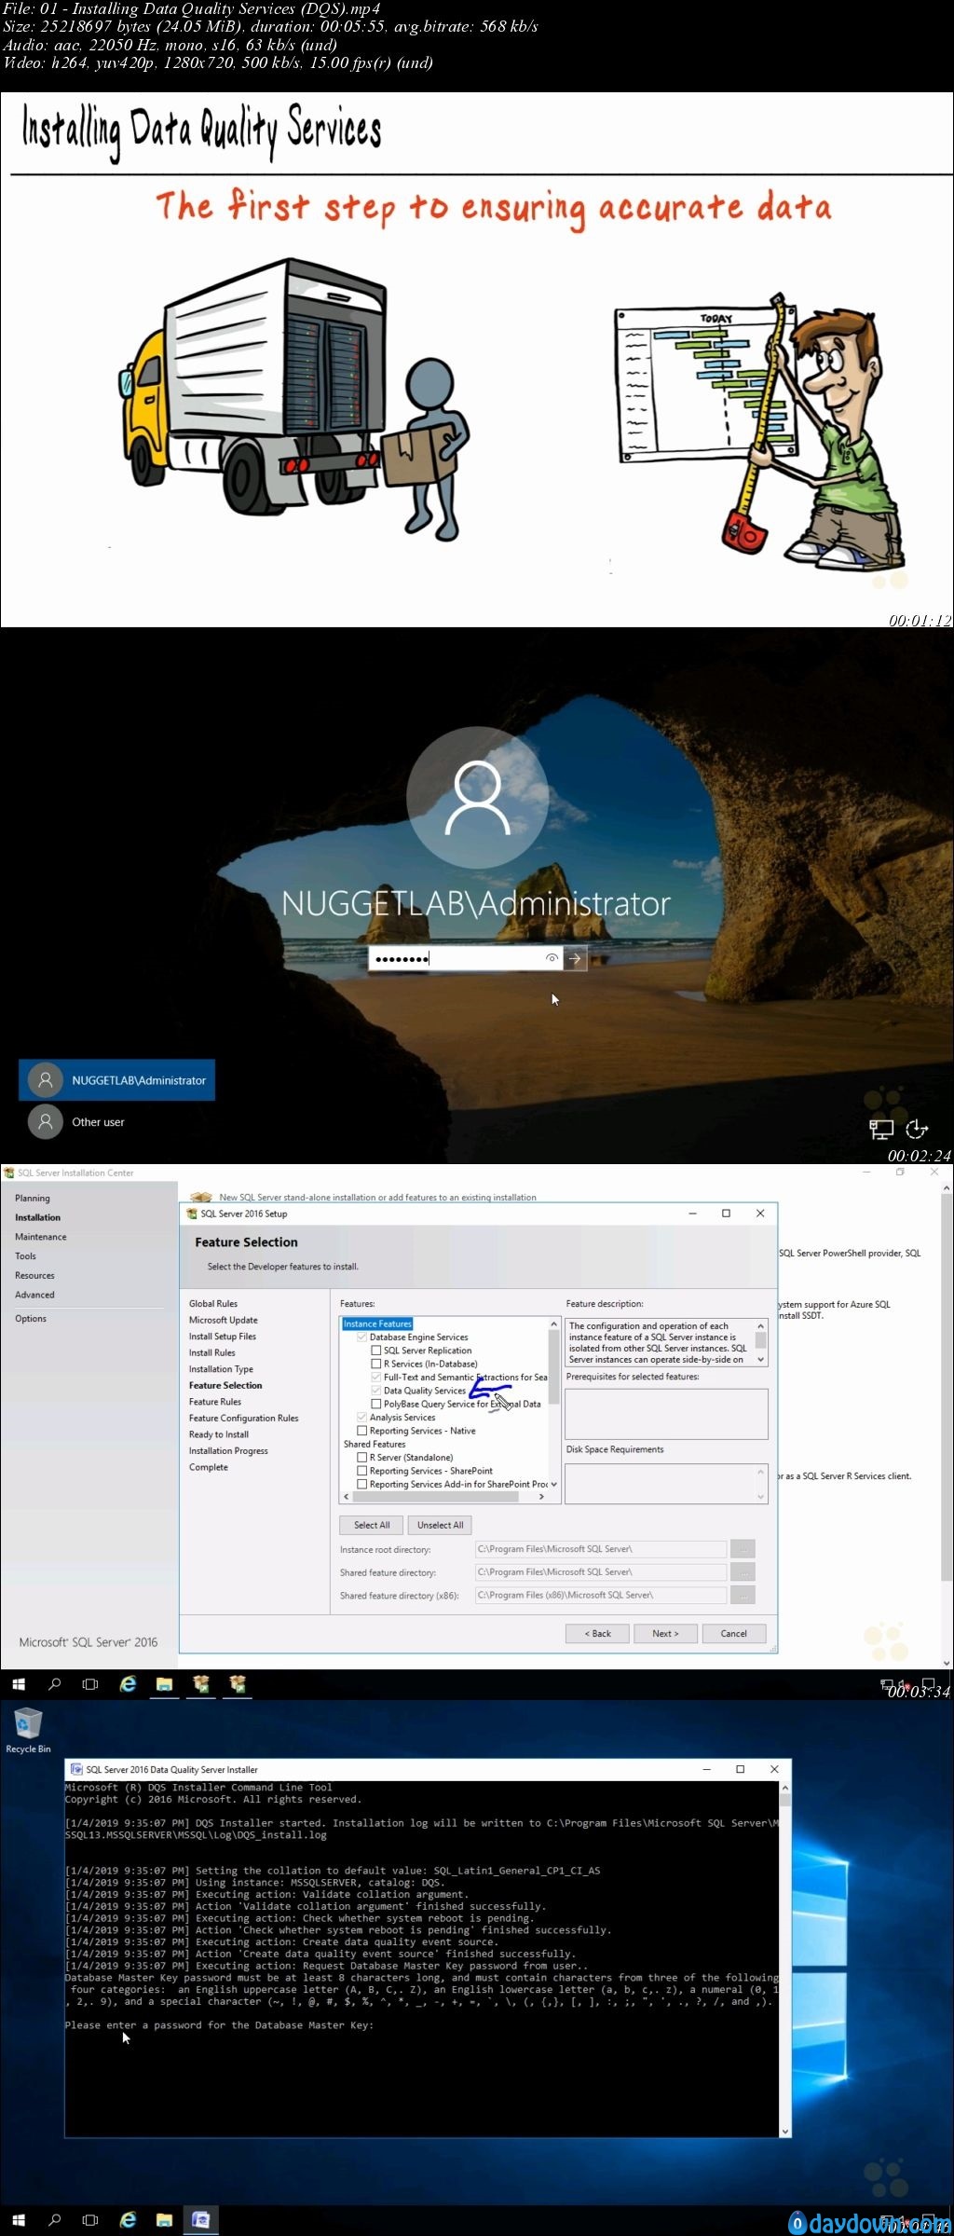This screenshot has width=954, height=2236.
Task: Open File Explorer on the DQS Installer desktop
Action: [x=164, y=2220]
